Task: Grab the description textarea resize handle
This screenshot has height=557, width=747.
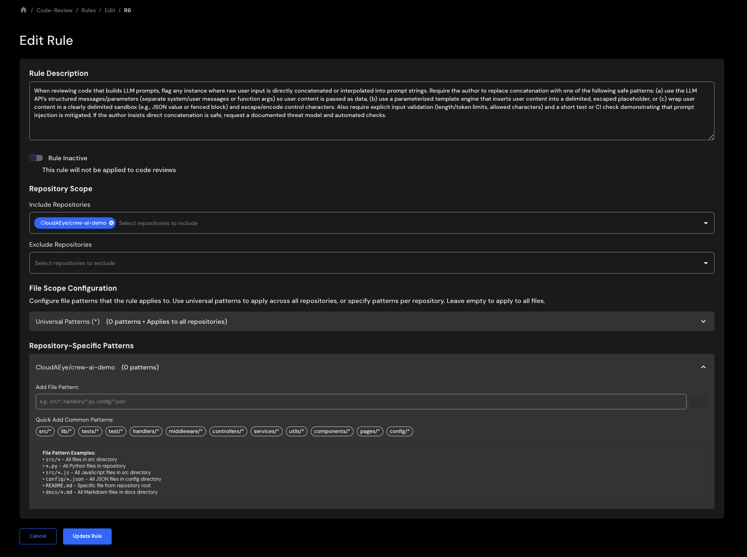Action: click(x=711, y=137)
